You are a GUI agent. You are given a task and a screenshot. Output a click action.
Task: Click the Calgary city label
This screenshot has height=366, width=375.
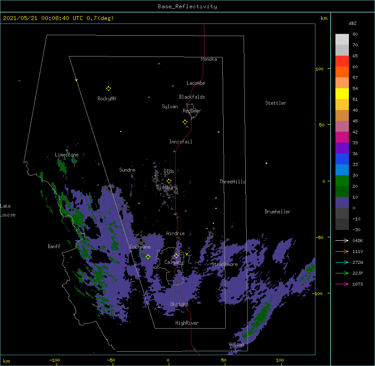point(174,262)
